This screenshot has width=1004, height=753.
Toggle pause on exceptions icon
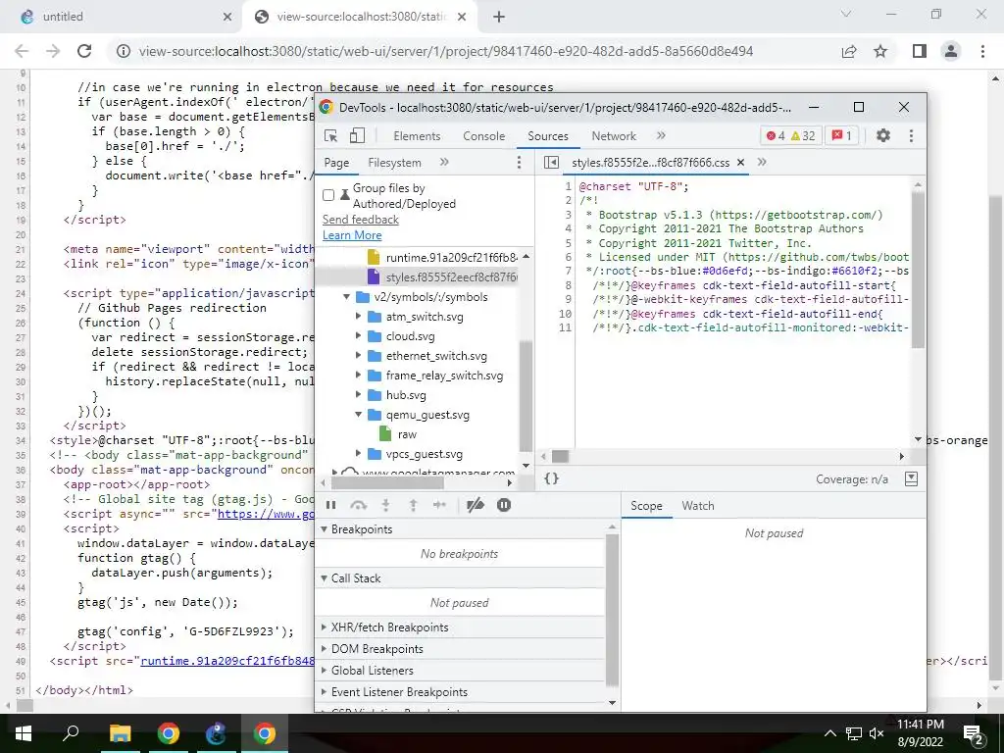pyautogui.click(x=504, y=505)
